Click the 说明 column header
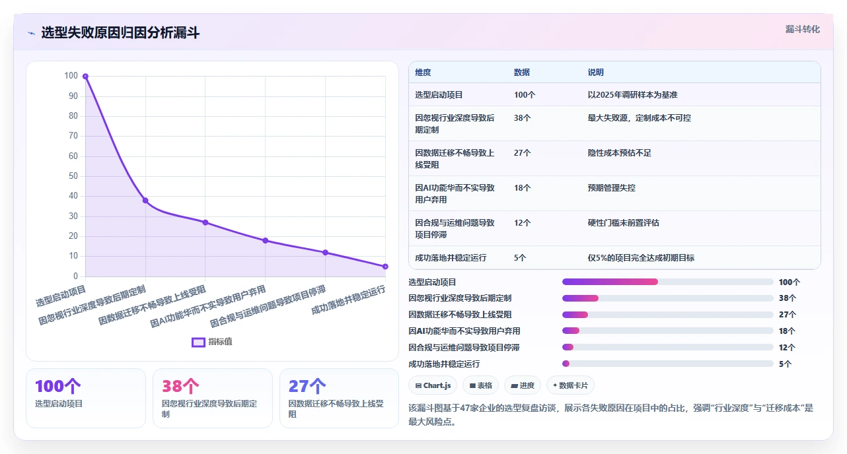Viewport: 847px width, 454px height. [x=596, y=73]
